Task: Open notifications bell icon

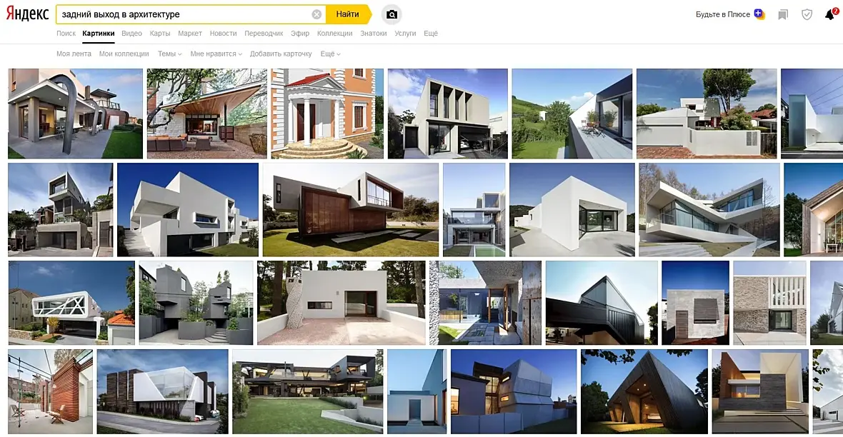Action: click(831, 14)
